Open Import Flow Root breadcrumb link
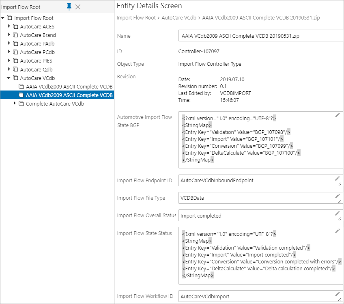The image size is (344, 304). coord(136,18)
